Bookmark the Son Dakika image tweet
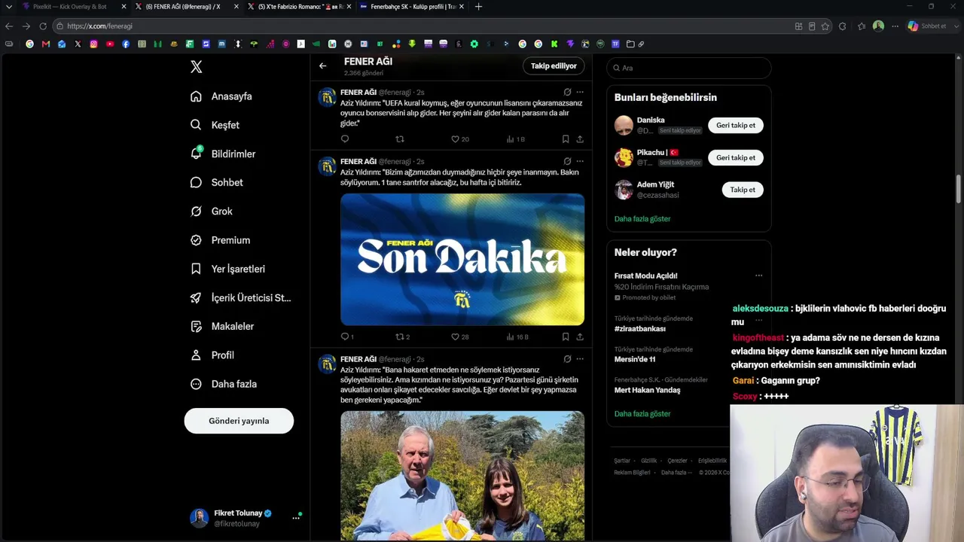Image resolution: width=964 pixels, height=542 pixels. [565, 336]
